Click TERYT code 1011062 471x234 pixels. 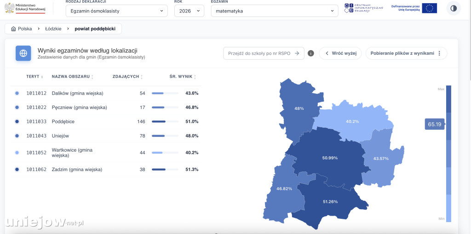pyautogui.click(x=36, y=170)
